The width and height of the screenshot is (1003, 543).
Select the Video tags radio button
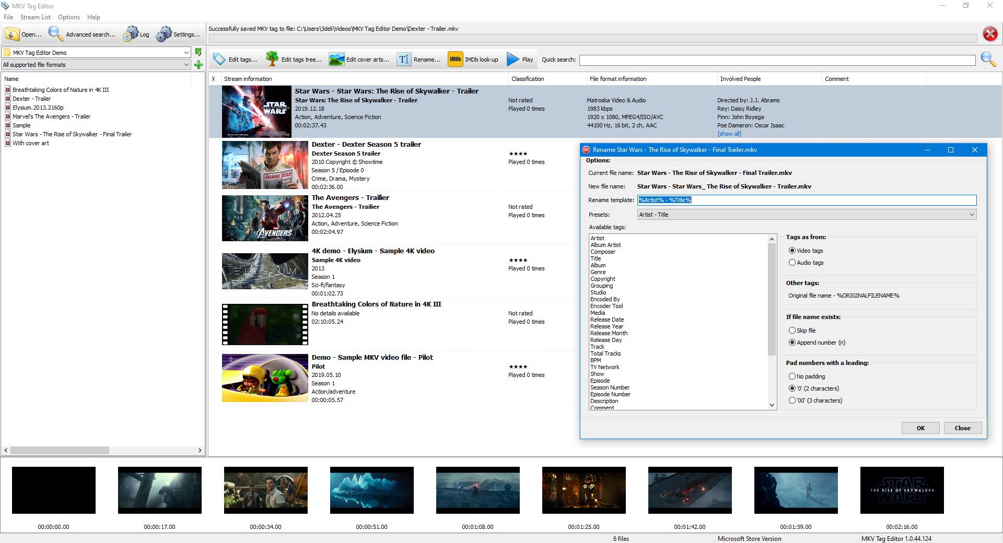click(x=792, y=251)
